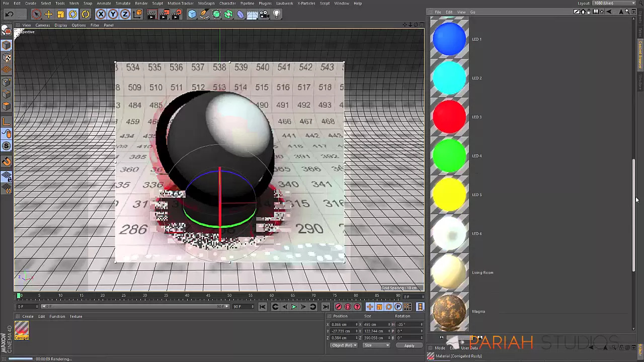644x362 pixels.
Task: Click the Apply button in coordinates panel
Action: coord(409,345)
